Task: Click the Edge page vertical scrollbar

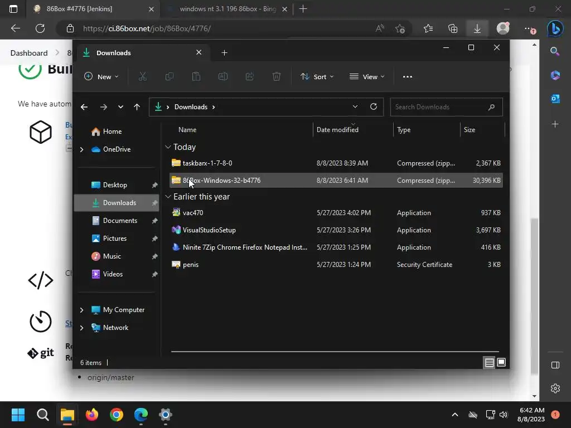Action: point(534,296)
